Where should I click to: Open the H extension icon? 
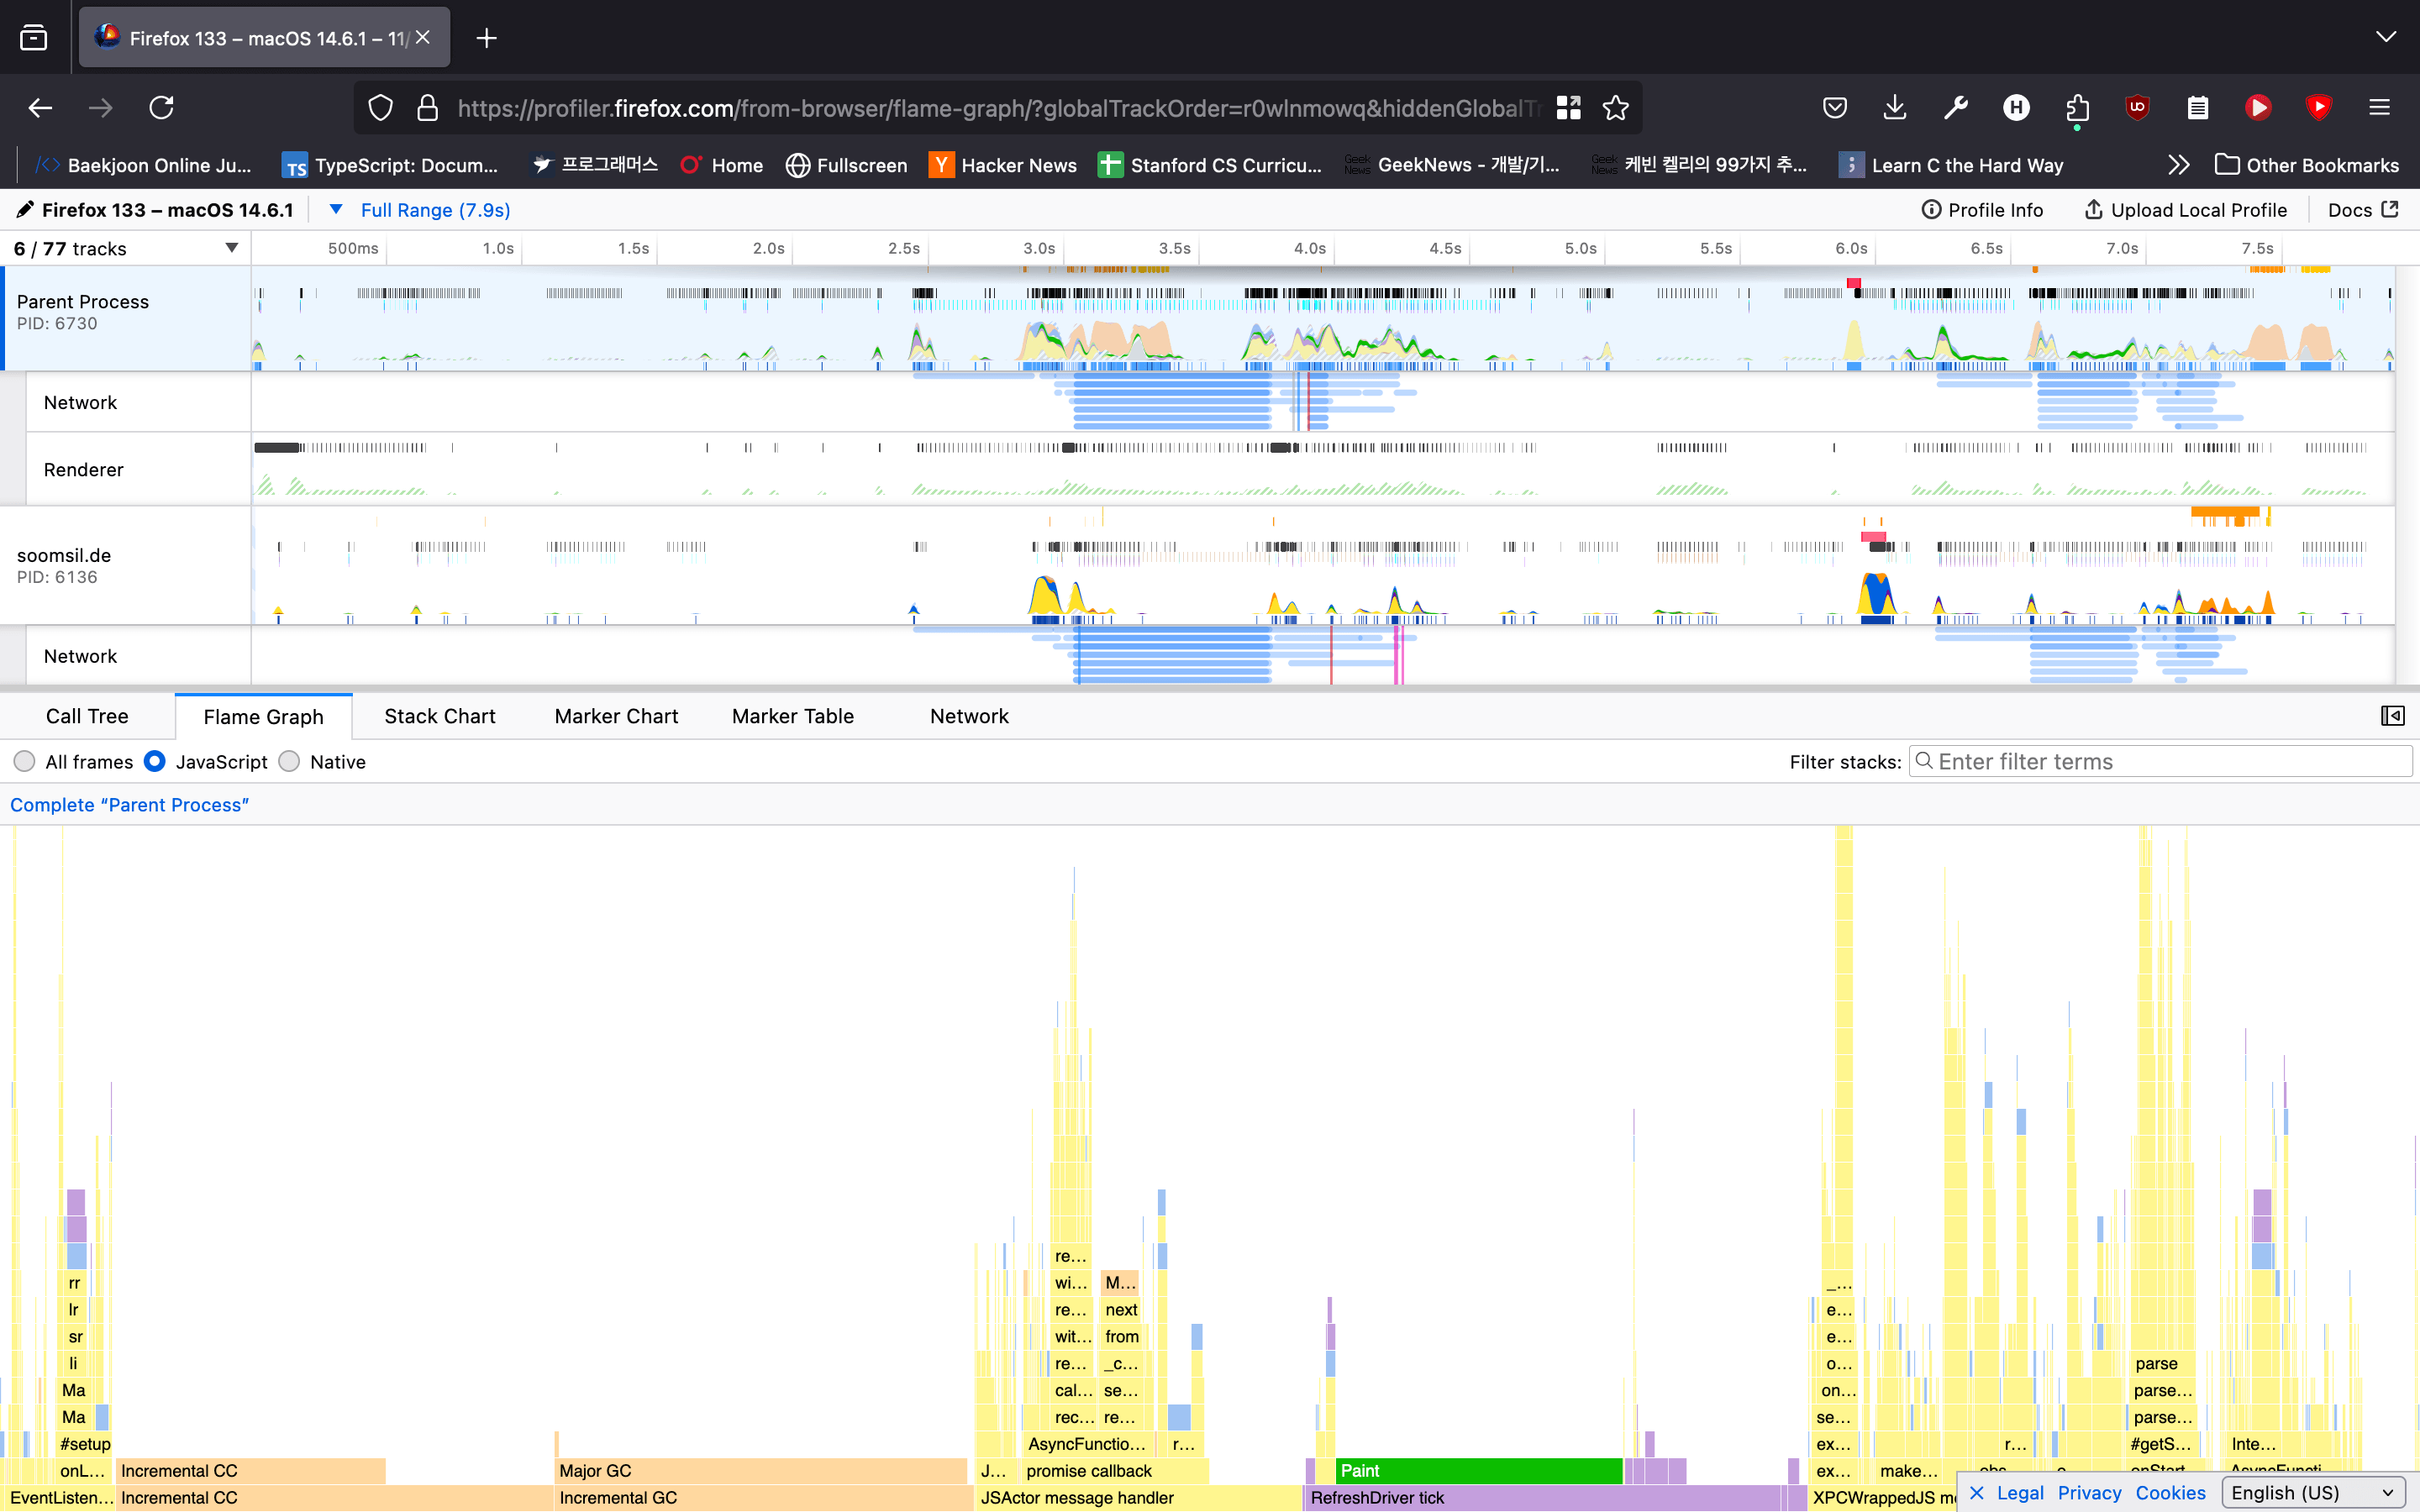[x=2016, y=107]
